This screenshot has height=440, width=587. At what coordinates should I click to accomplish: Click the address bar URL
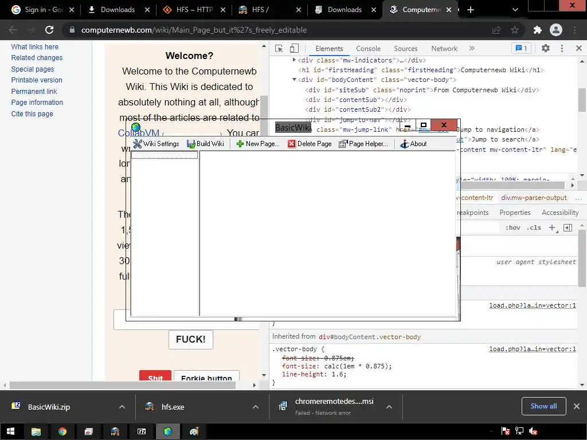[194, 30]
